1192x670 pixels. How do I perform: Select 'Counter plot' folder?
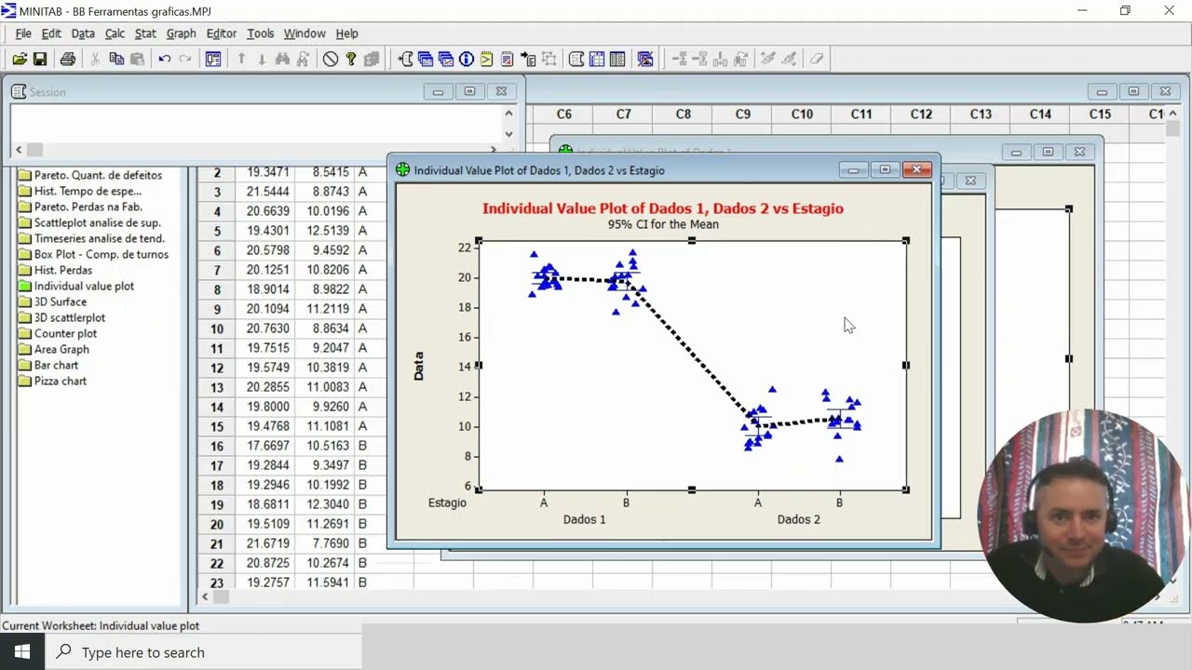click(x=65, y=333)
